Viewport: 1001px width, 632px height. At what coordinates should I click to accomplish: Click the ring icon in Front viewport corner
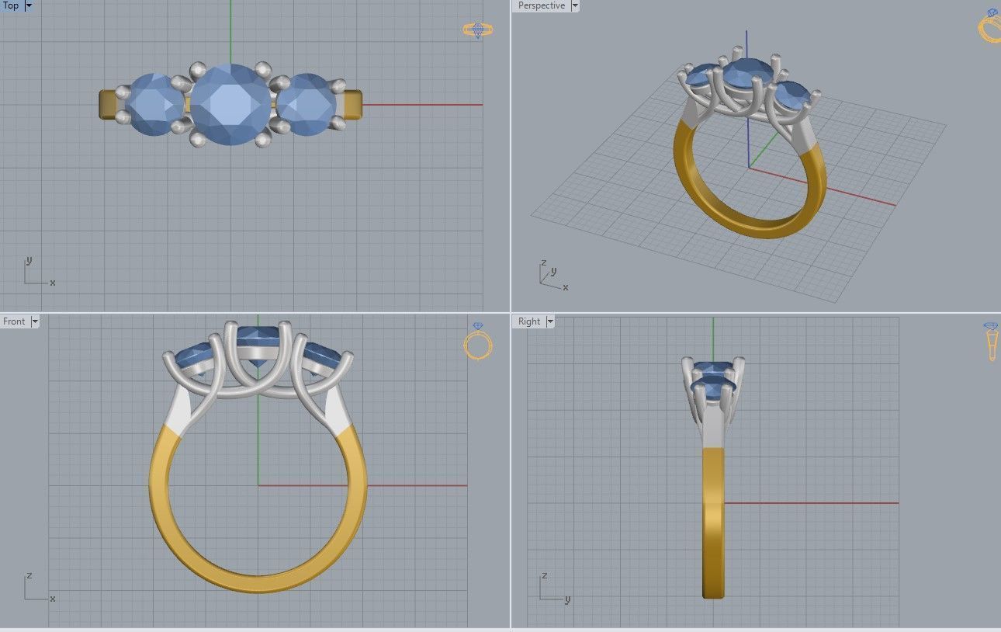478,342
